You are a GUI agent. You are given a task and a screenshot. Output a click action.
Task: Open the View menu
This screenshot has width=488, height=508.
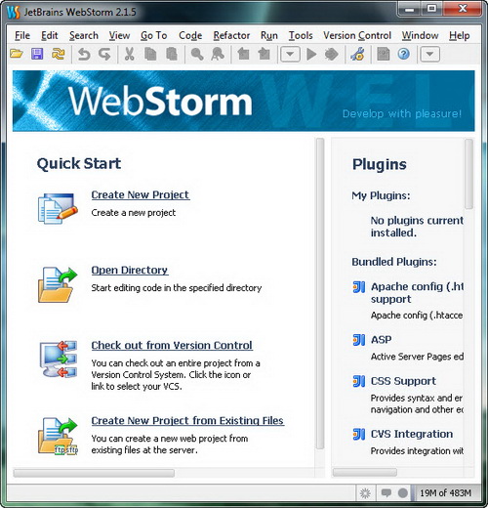point(119,35)
